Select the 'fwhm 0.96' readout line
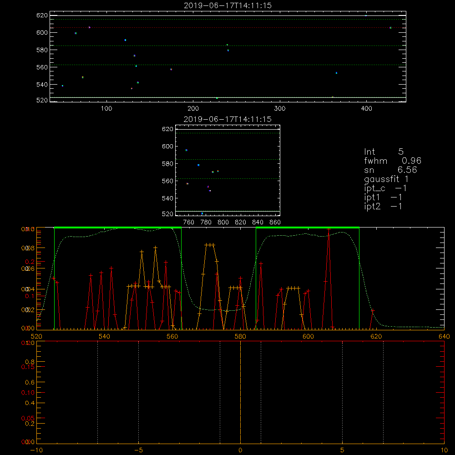Viewport: 455px width, 455px height. coord(393,161)
